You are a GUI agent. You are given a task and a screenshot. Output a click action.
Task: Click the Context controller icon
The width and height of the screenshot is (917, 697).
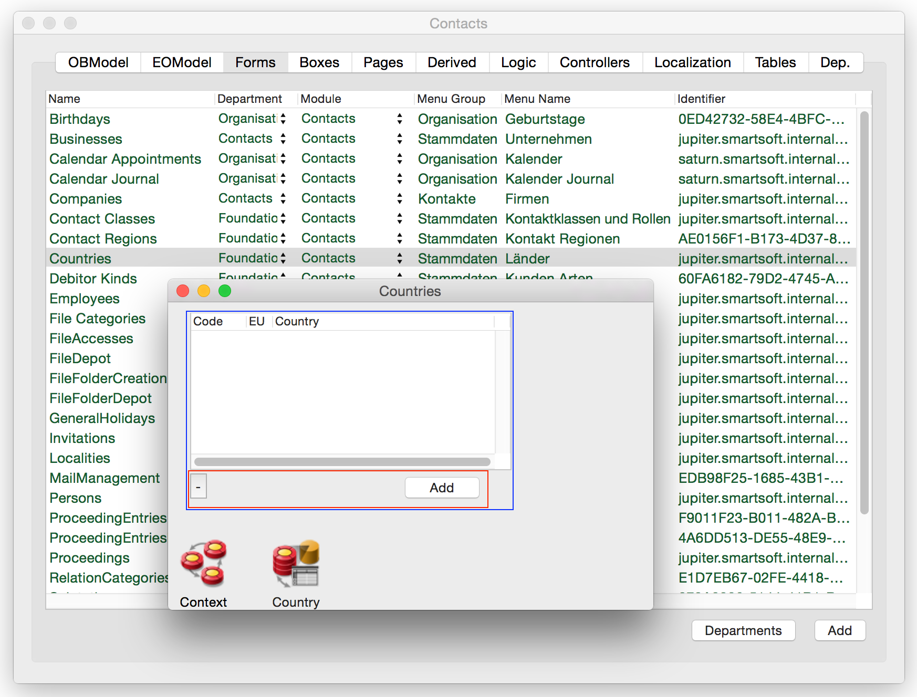(203, 564)
